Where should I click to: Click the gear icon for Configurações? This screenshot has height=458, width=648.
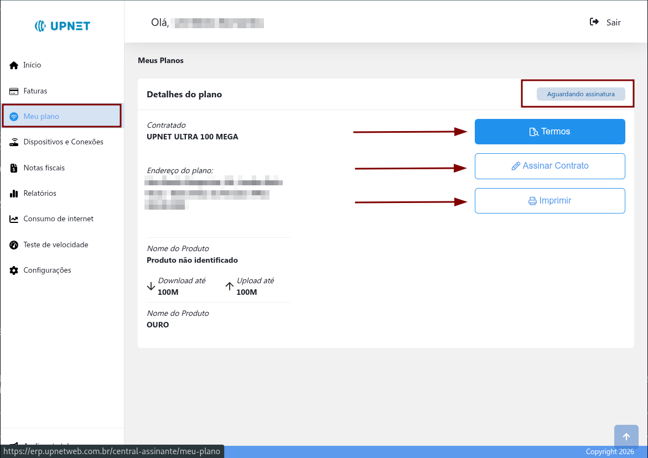(x=14, y=270)
